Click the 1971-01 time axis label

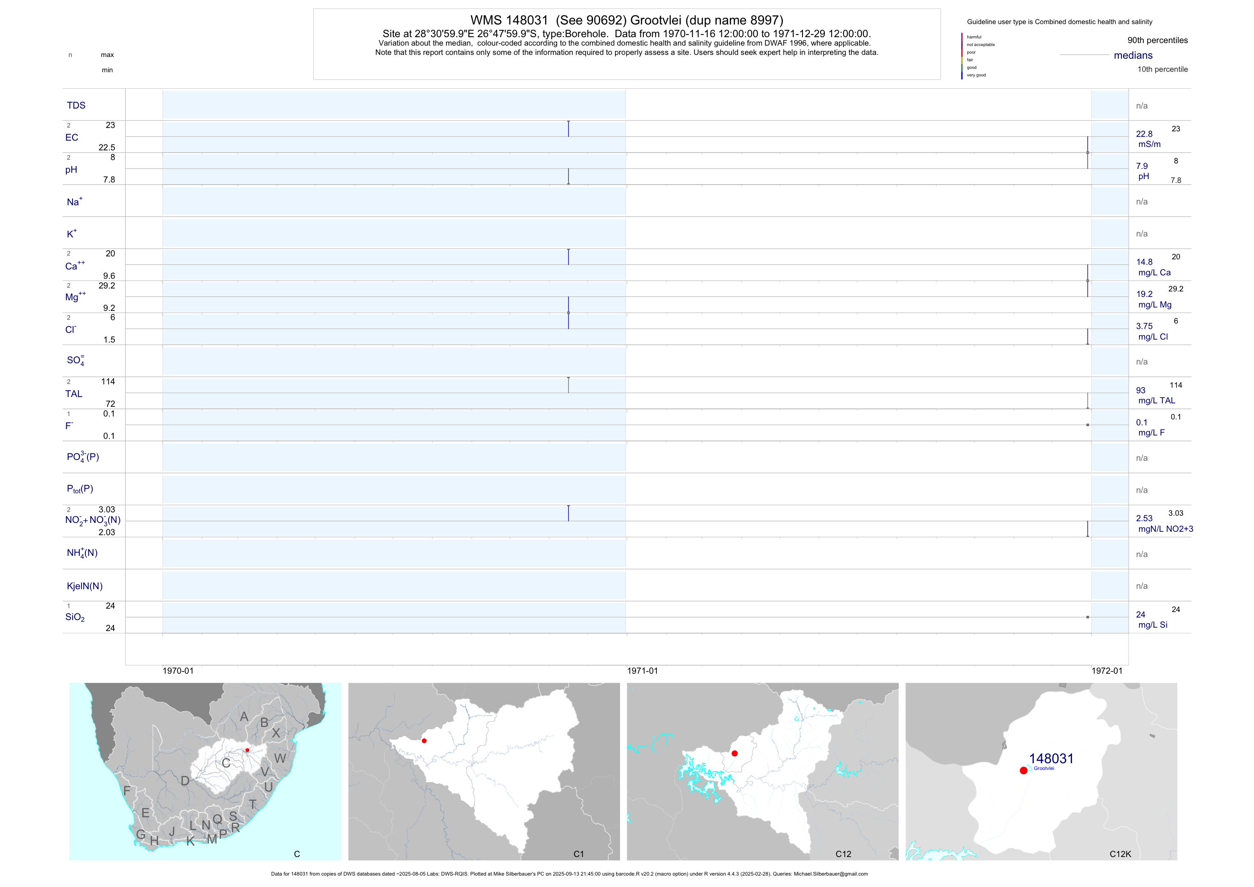[x=642, y=671]
